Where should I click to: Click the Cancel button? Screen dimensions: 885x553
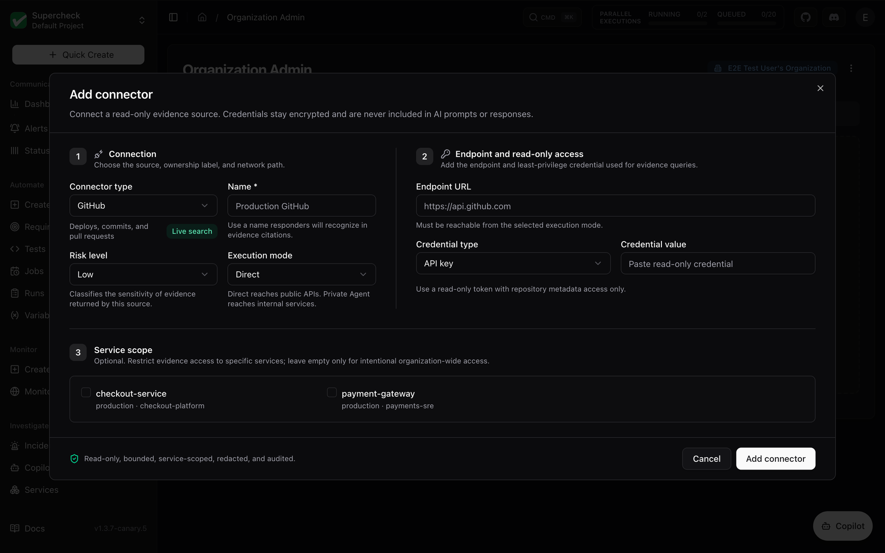[707, 459]
